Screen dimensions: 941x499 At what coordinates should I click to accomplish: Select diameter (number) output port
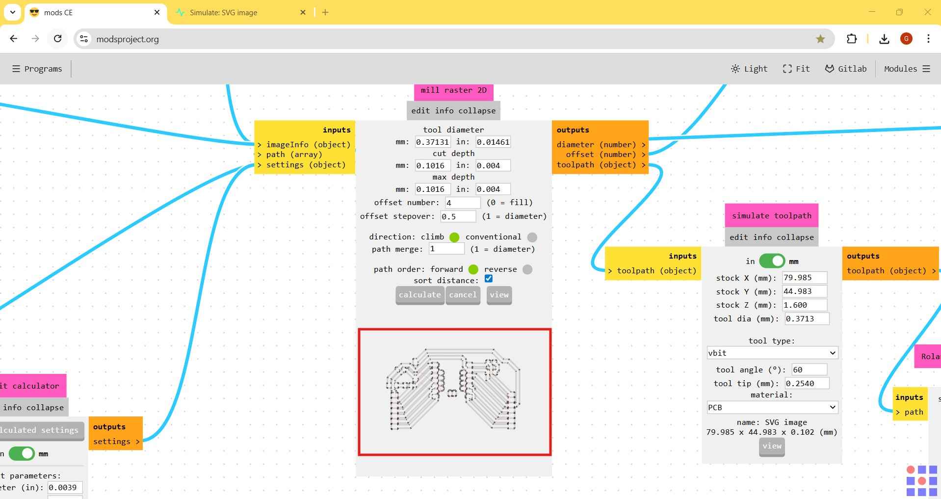tap(601, 144)
